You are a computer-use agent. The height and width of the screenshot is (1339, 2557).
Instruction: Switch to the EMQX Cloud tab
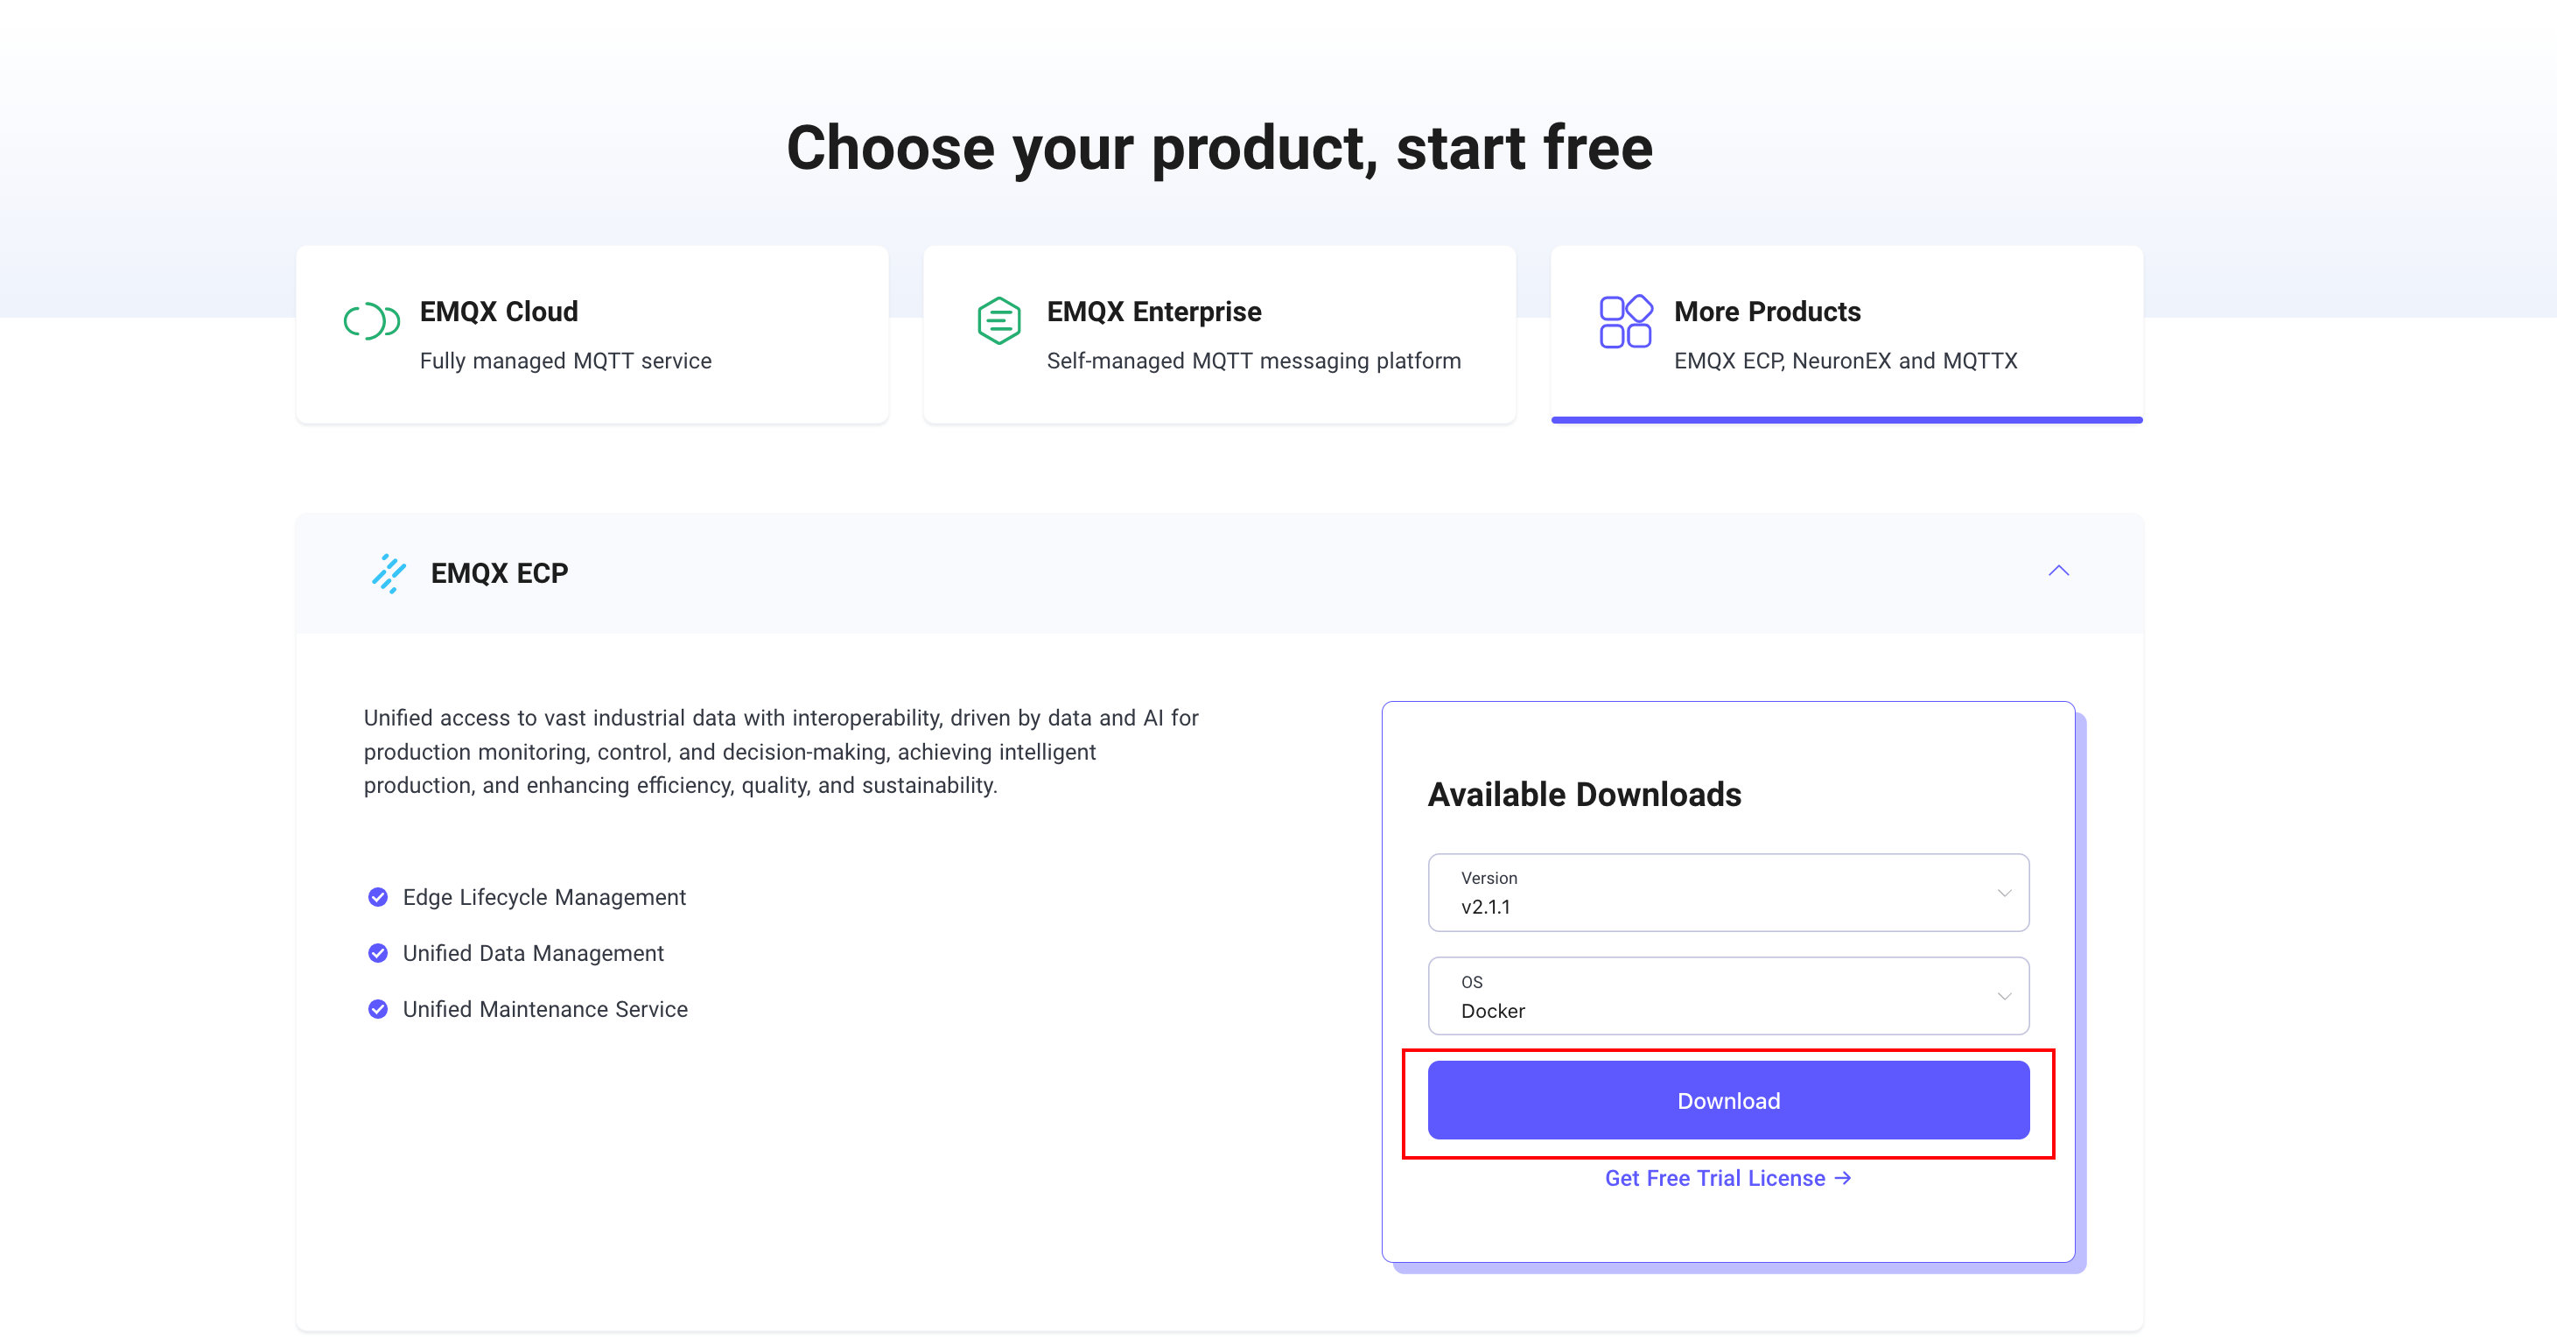pyautogui.click(x=592, y=334)
